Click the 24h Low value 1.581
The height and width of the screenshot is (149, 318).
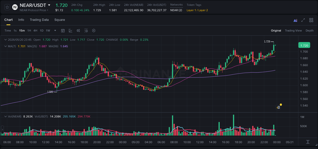(x=113, y=10)
